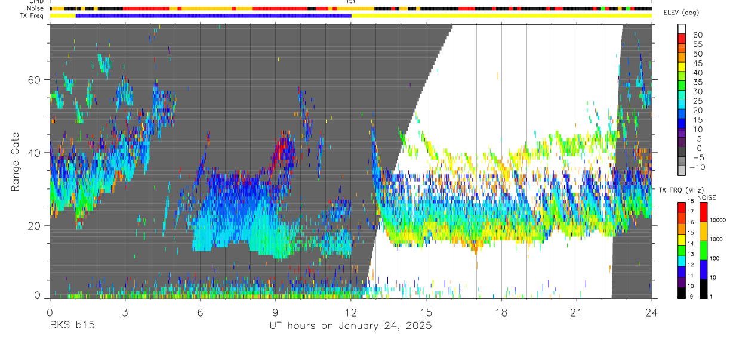Click the orange 1000–10000 swatch in NOISE legend
Viewport: 733px width, 338px height.
tap(704, 231)
